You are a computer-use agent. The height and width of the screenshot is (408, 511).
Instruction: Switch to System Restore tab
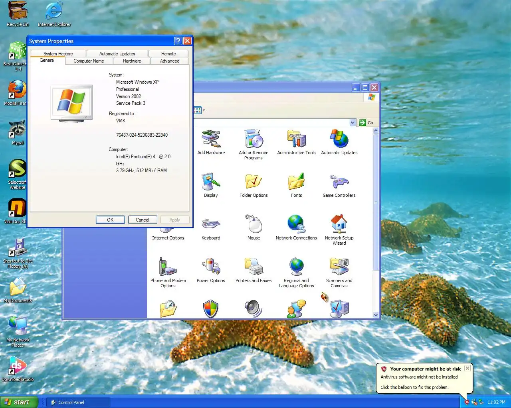58,53
